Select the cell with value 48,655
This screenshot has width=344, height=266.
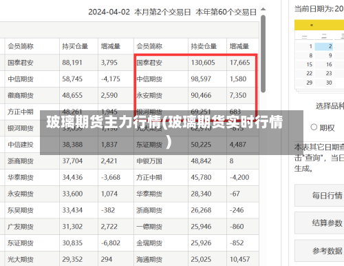[x=79, y=95]
